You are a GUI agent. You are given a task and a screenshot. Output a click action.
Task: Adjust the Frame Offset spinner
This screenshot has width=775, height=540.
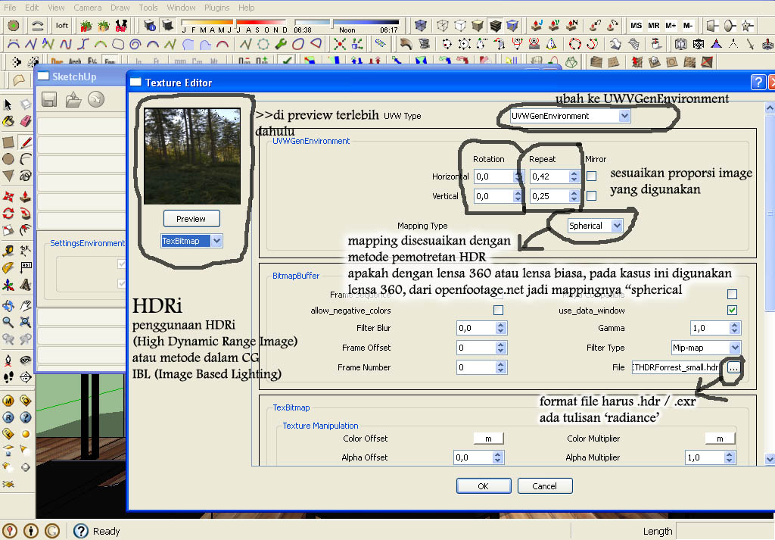501,348
